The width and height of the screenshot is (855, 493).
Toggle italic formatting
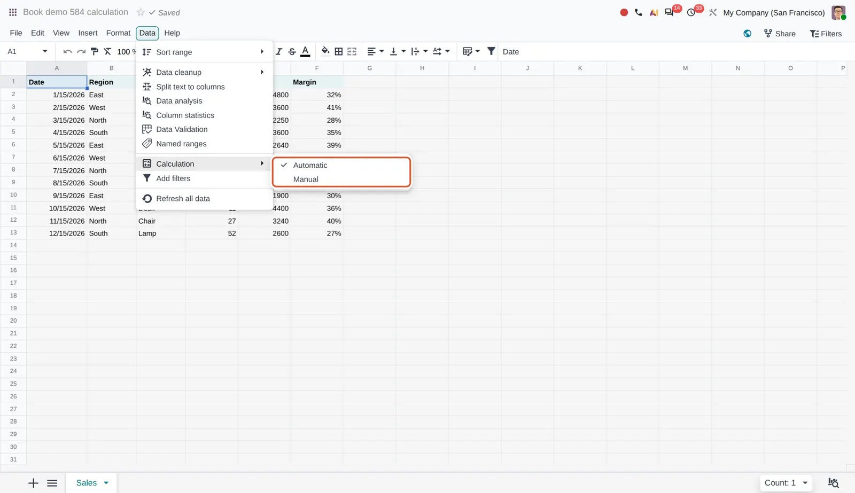tap(278, 51)
